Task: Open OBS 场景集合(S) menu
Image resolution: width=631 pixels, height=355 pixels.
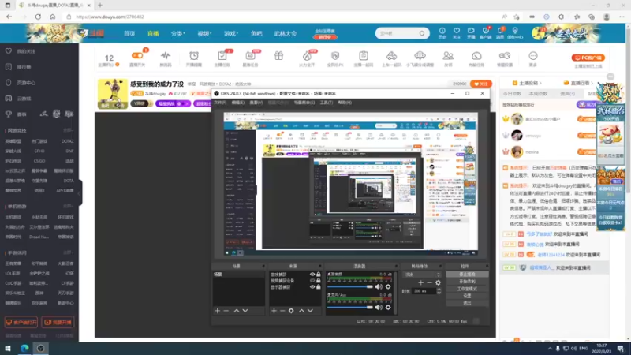Action: click(x=304, y=103)
